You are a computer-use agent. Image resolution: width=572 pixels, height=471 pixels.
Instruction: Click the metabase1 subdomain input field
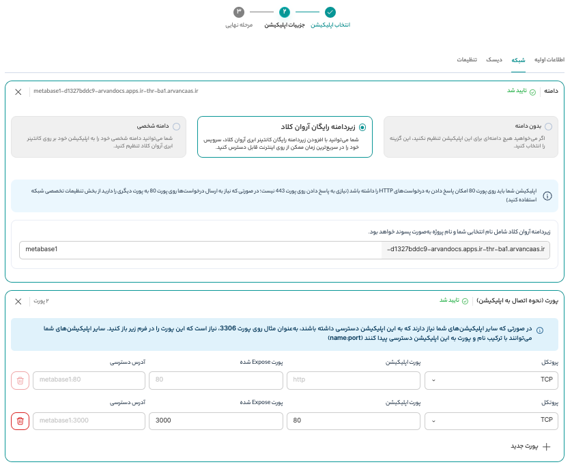[x=199, y=250]
